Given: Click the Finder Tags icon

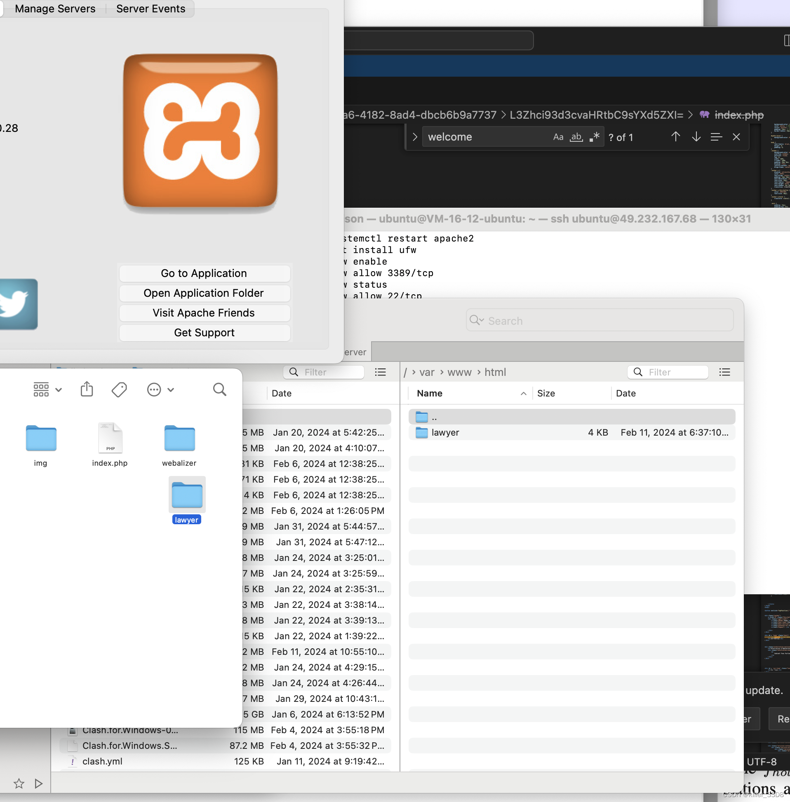Looking at the screenshot, I should (x=119, y=389).
